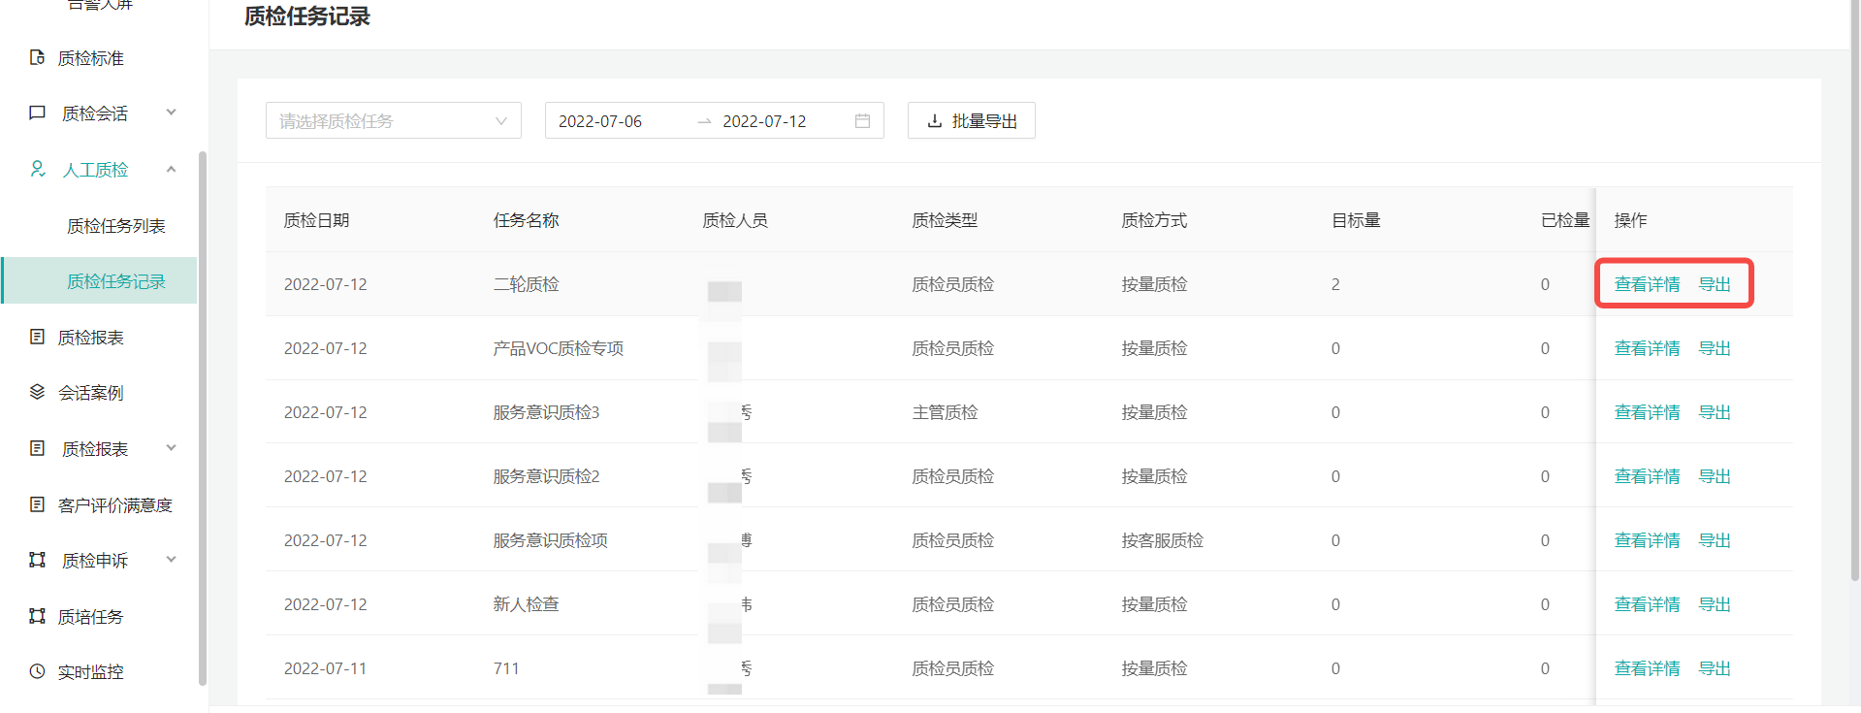Click the download icon on 批量导出
1861x713 pixels.
[x=935, y=121]
